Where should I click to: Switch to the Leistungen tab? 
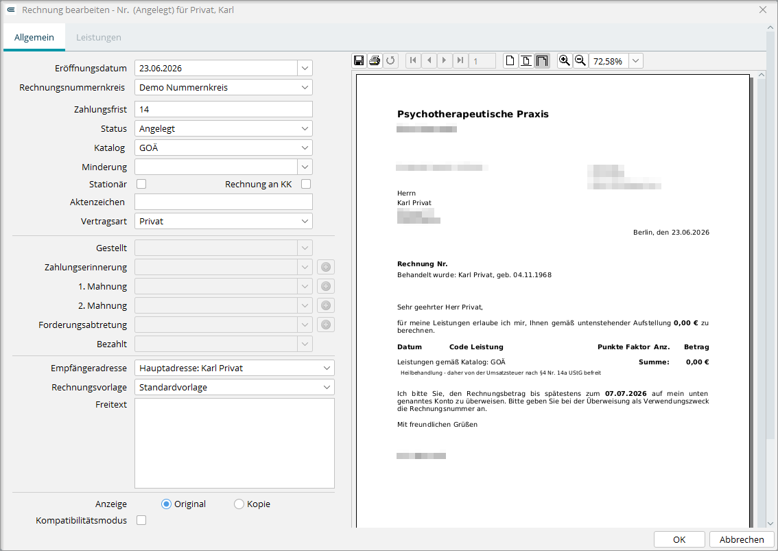click(98, 37)
